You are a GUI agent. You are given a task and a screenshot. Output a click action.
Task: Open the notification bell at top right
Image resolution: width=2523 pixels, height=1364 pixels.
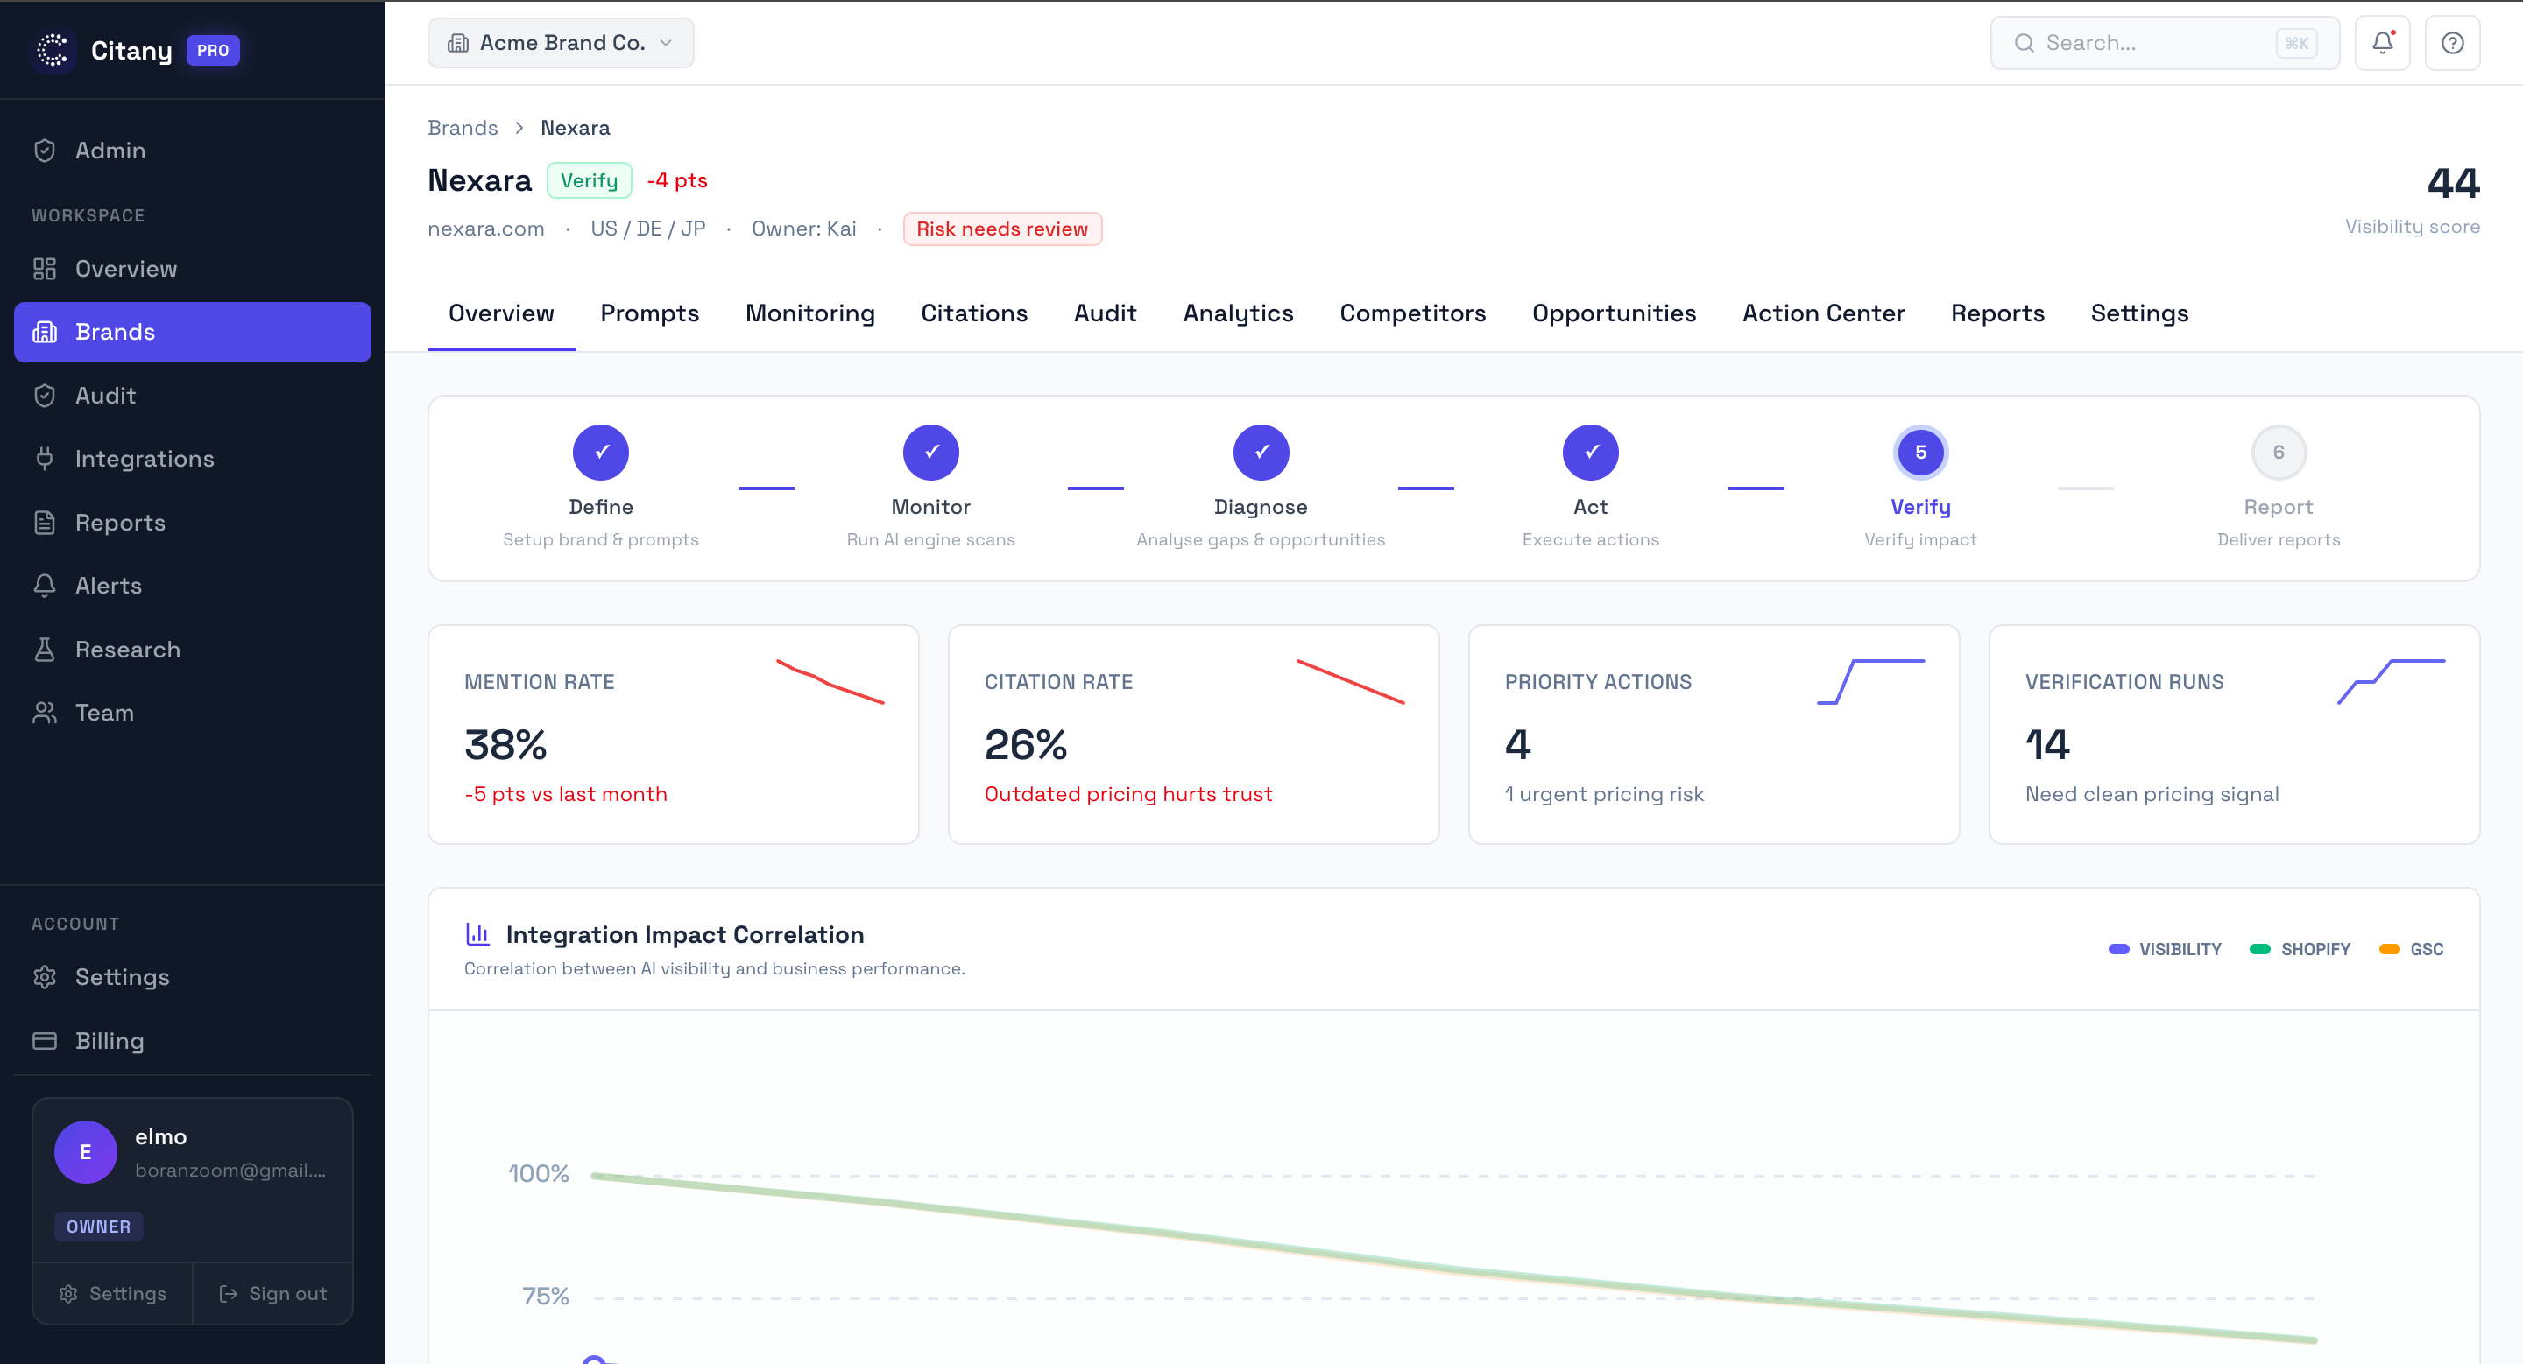[2382, 42]
